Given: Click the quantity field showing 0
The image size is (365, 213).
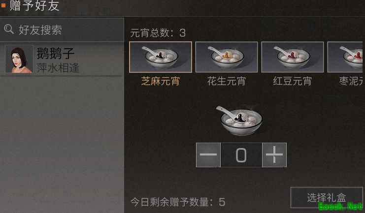Looking at the screenshot, I should pos(241,155).
